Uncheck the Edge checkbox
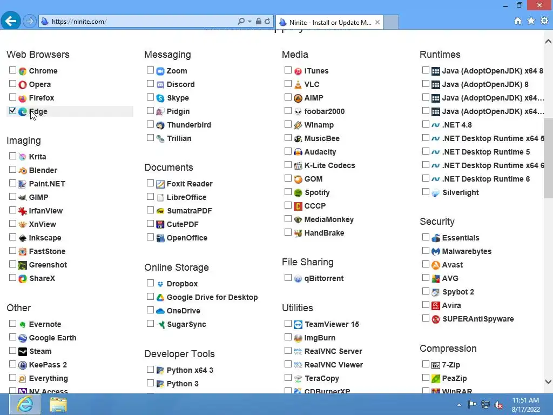Screen dimensions: 553x415 pyautogui.click(x=13, y=111)
